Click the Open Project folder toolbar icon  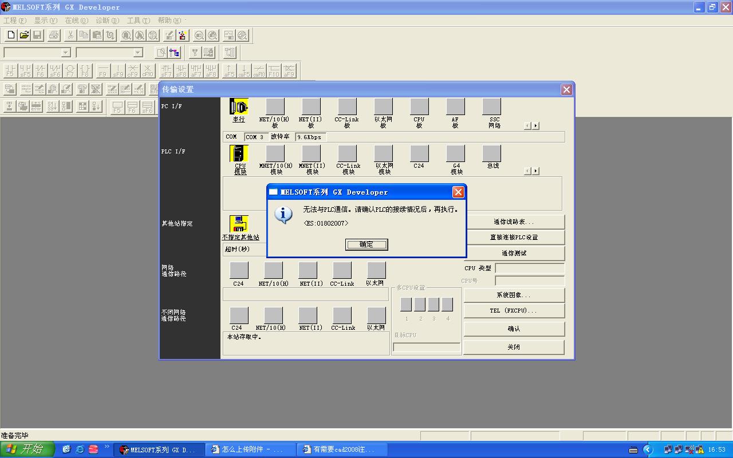tap(24, 35)
